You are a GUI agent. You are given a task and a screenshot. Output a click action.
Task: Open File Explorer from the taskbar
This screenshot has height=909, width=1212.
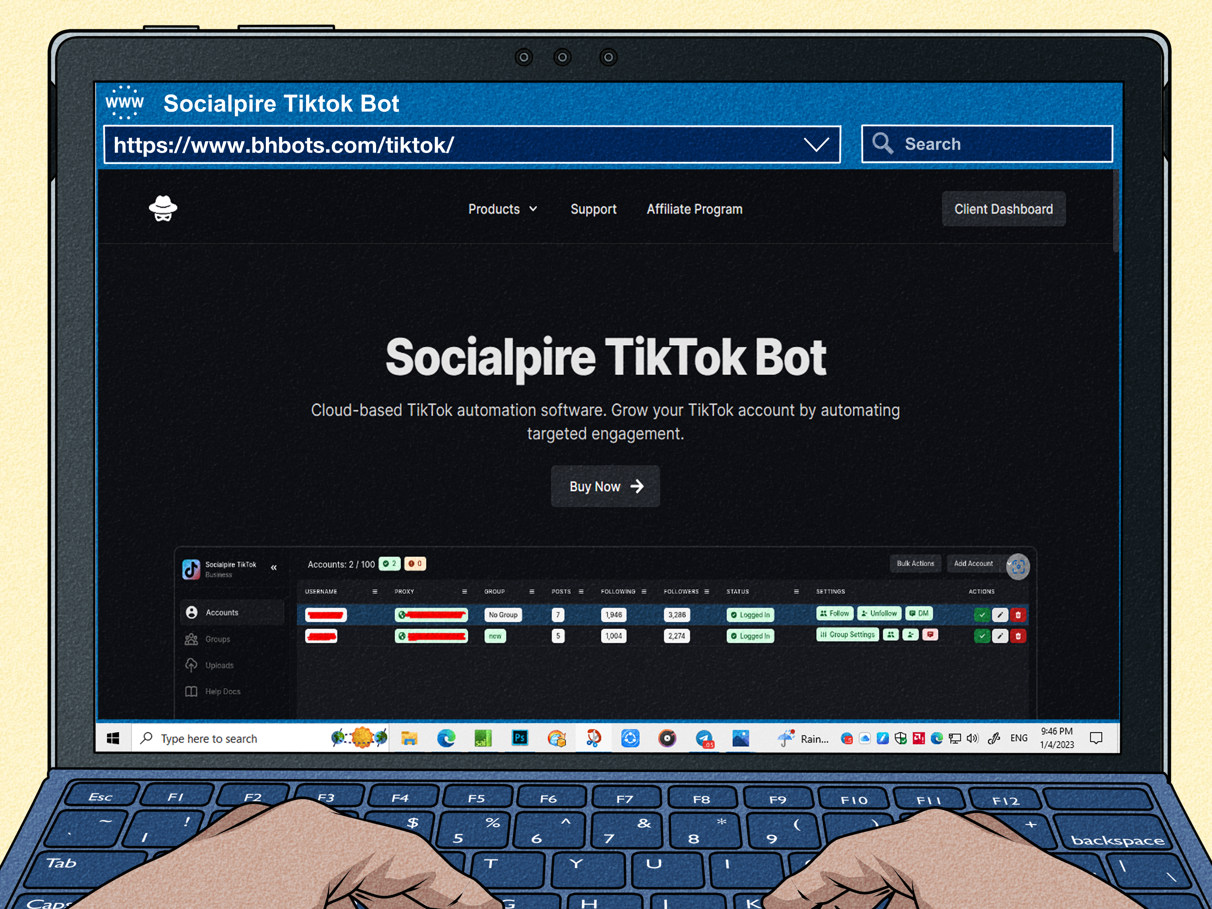pos(409,739)
